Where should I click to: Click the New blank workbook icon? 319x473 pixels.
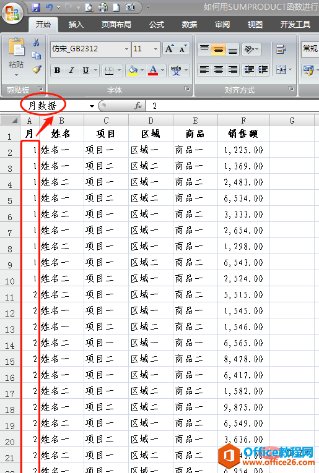tap(116, 7)
